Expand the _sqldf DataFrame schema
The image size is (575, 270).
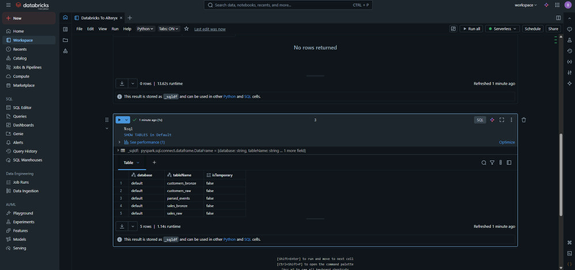pyautogui.click(x=118, y=151)
